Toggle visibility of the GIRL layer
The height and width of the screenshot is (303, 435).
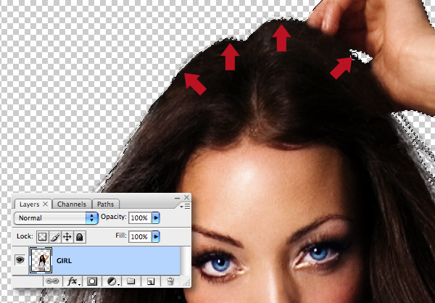[20, 260]
